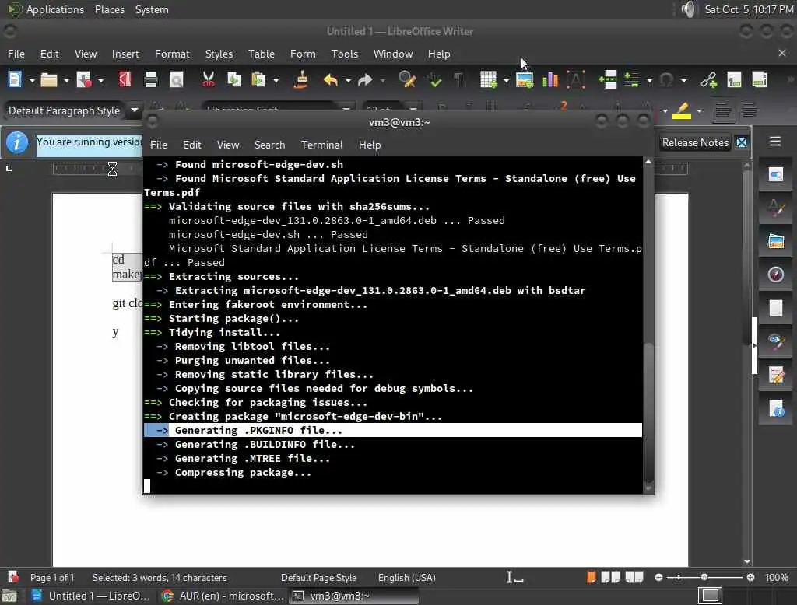
Task: Click the Insert Image icon
Action: pos(525,80)
